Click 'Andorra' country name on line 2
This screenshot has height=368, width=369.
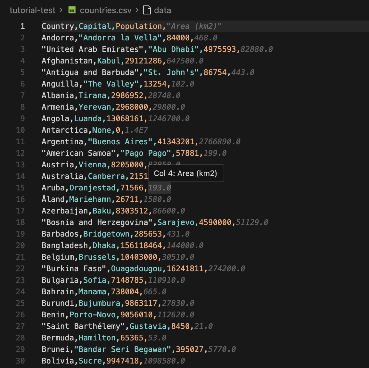coord(58,38)
